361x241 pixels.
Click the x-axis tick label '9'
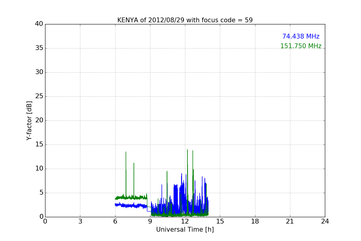150,221
